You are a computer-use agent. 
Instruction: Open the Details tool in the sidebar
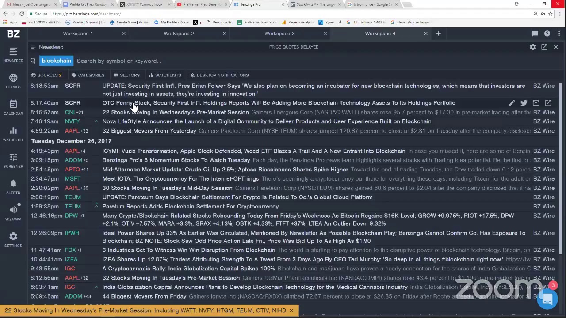point(13,81)
